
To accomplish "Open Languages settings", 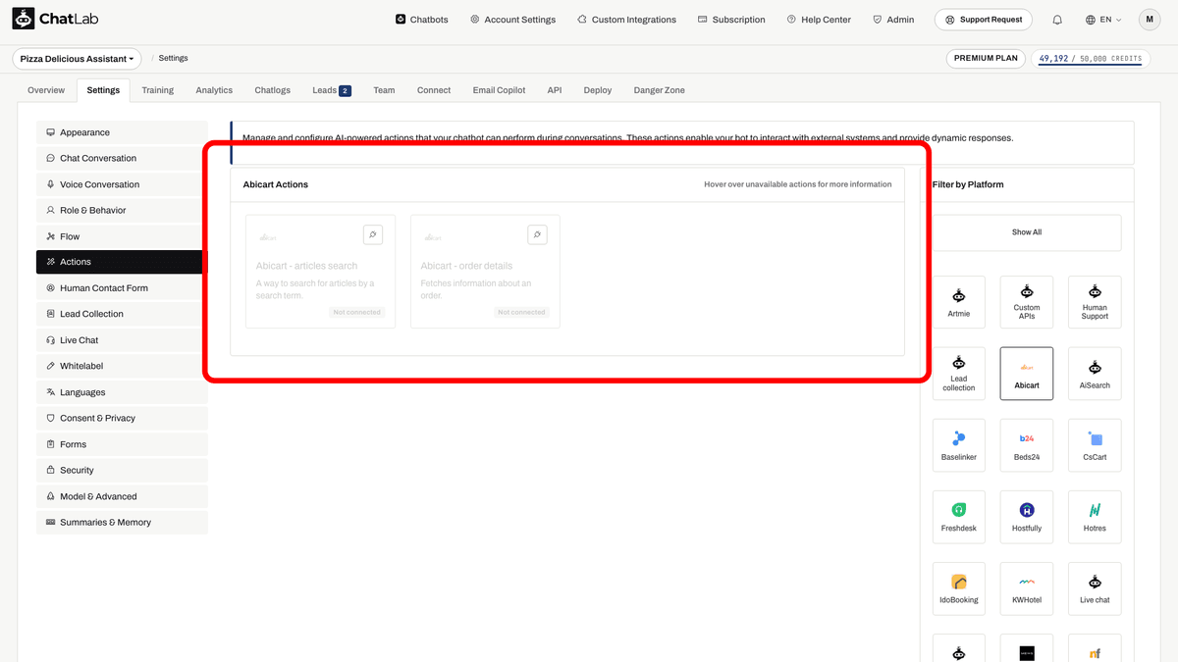I will click(x=122, y=392).
